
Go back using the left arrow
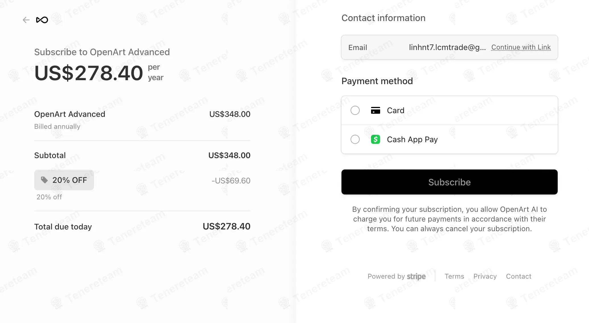[x=26, y=20]
